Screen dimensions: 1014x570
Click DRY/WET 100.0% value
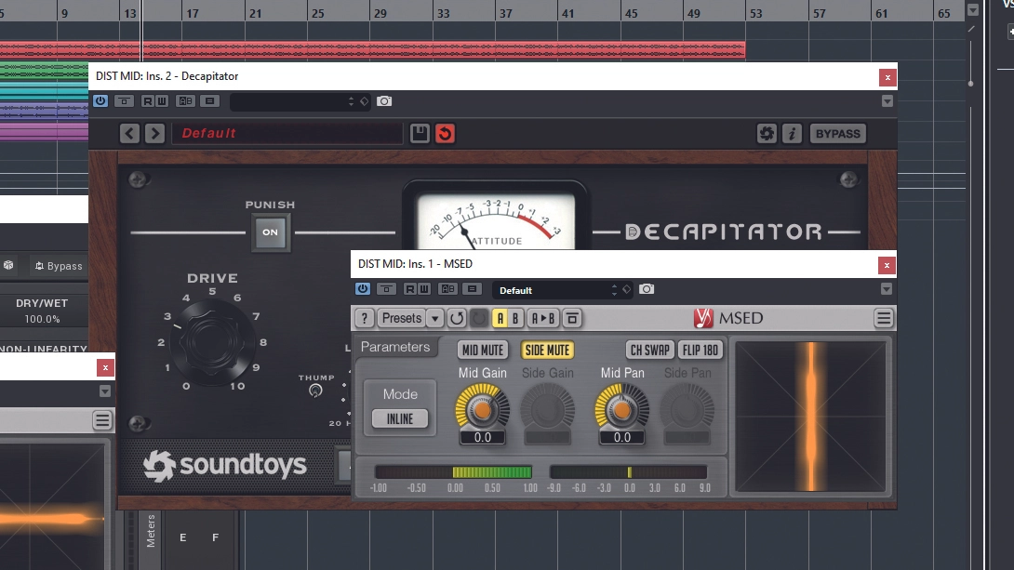click(42, 319)
